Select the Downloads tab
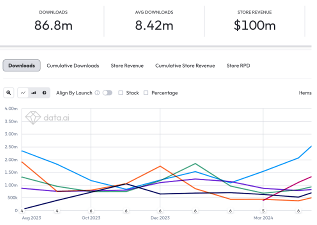Screen dimensions: 317x225 (21, 65)
